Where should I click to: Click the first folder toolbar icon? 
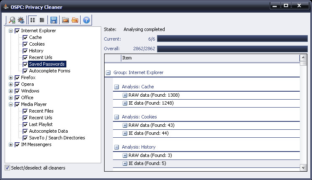tap(66, 20)
